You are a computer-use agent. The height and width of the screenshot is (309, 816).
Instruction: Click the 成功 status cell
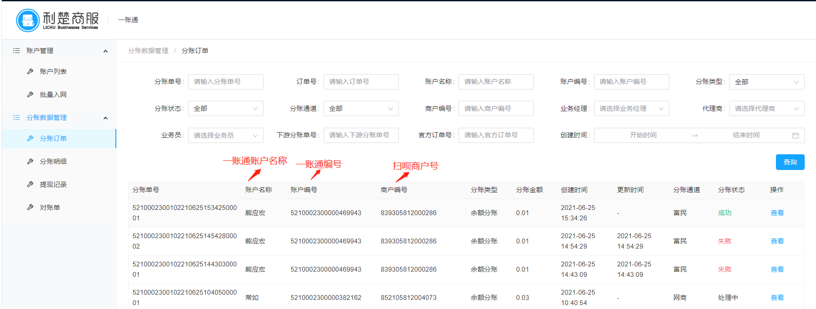click(725, 213)
